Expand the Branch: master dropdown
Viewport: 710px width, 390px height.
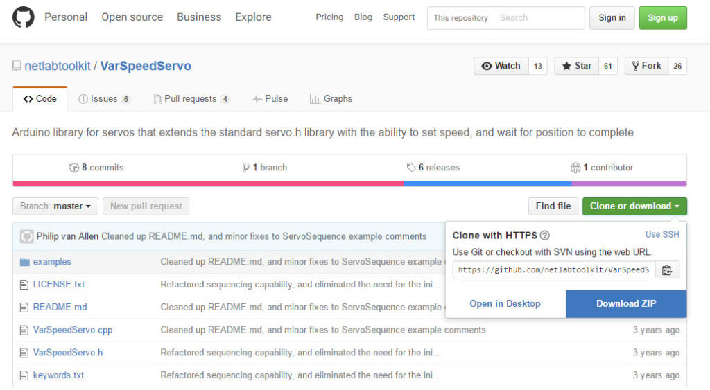click(55, 206)
